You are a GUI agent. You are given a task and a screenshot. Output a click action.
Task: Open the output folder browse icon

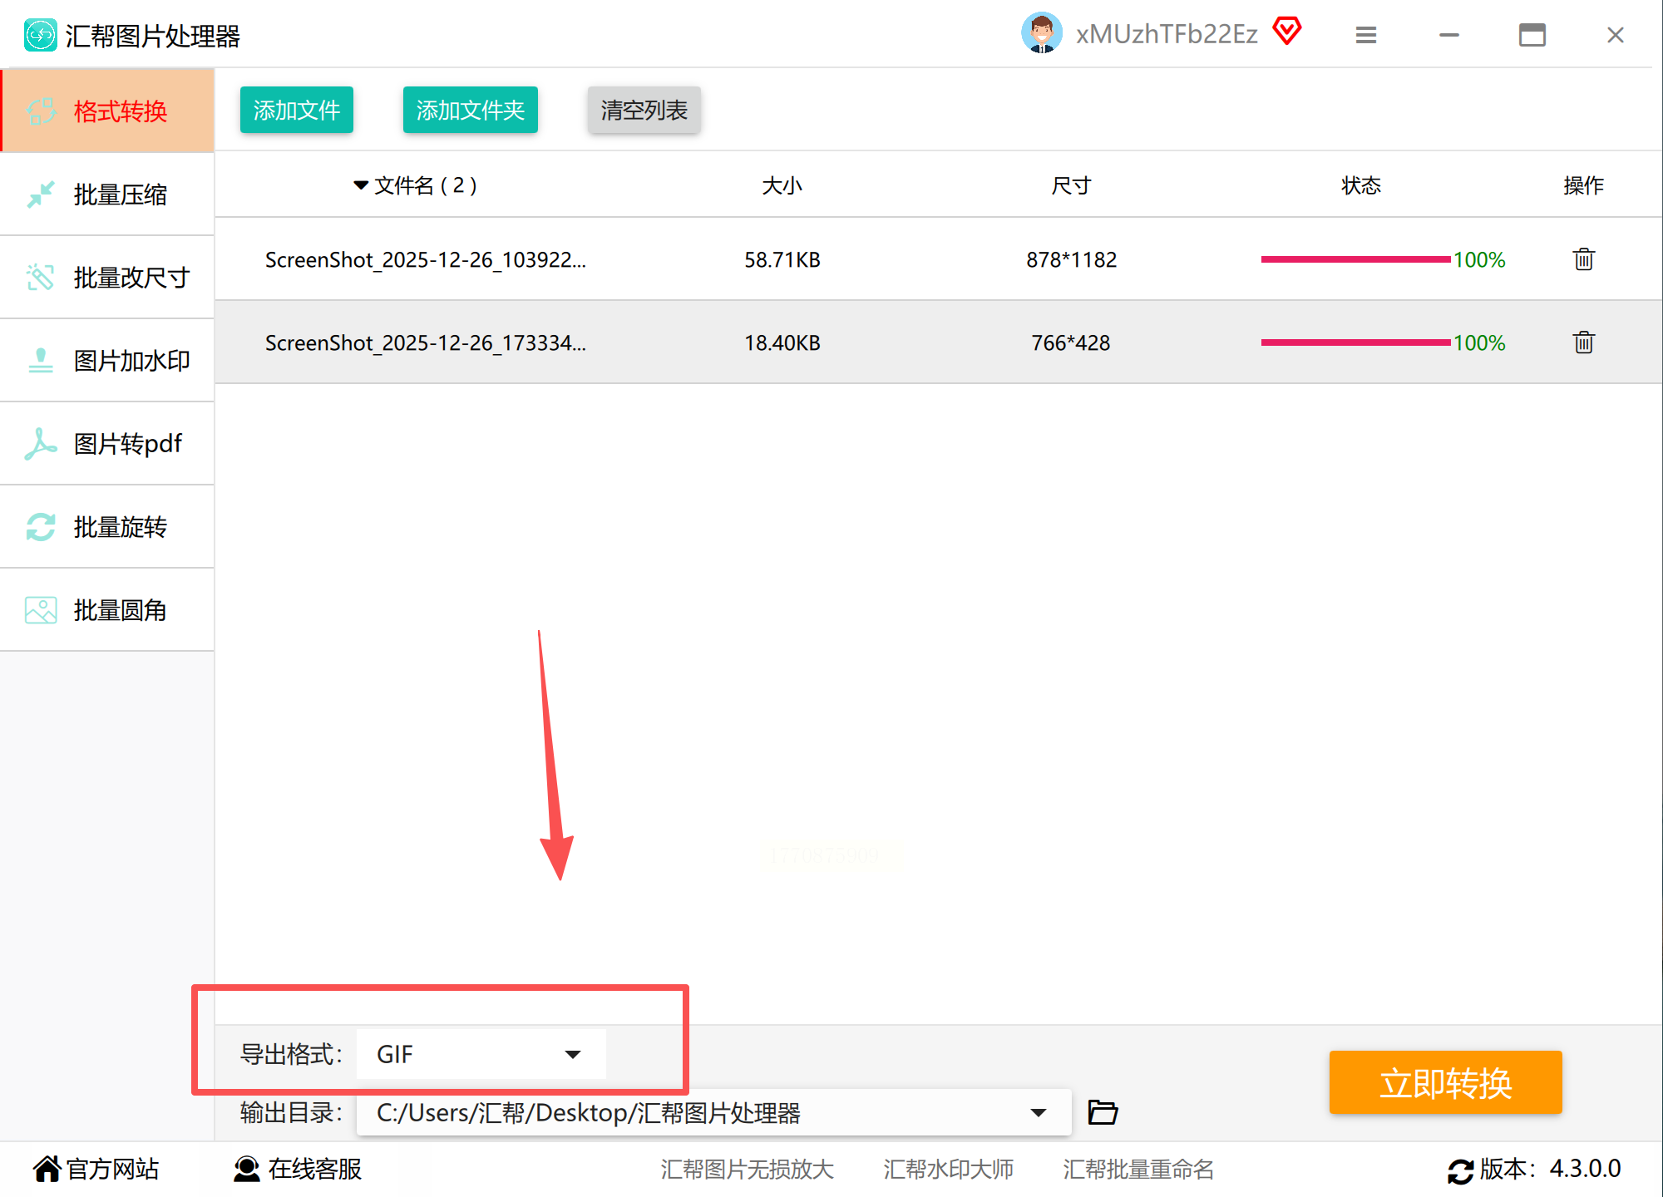click(x=1103, y=1112)
